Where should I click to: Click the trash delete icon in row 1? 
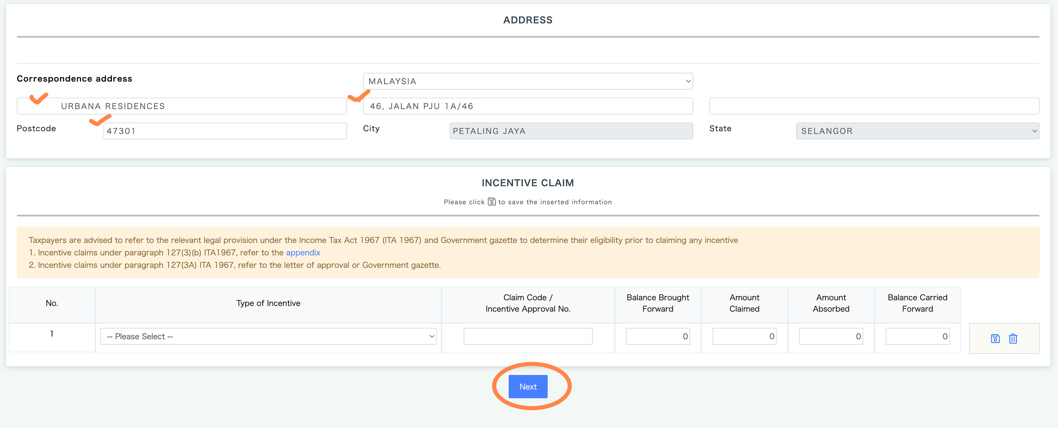click(1013, 339)
